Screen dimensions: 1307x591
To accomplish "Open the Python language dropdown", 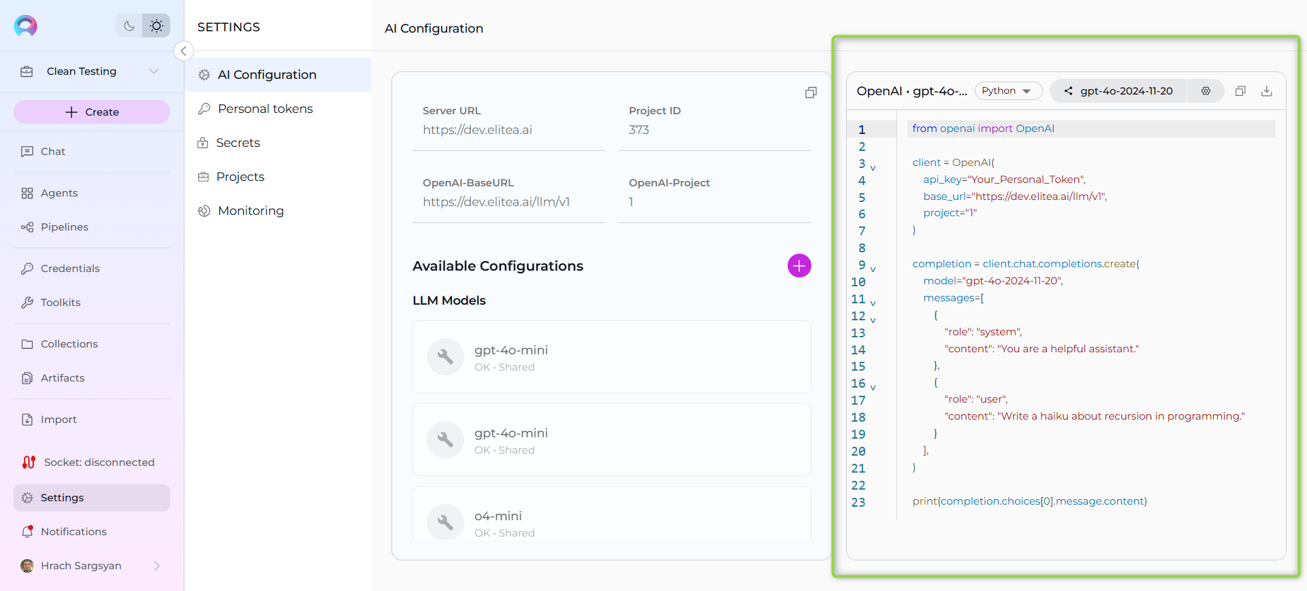I will [x=1008, y=91].
